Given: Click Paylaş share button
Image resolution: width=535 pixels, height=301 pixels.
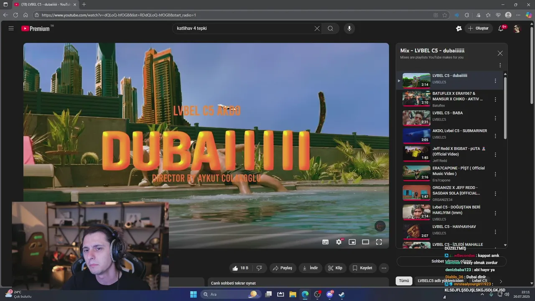Looking at the screenshot, I should (283, 268).
